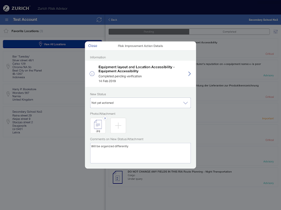Screen dimensions: 281x210
Task: Click the Zurich Risk Advisor title
Action: click(x=53, y=9)
